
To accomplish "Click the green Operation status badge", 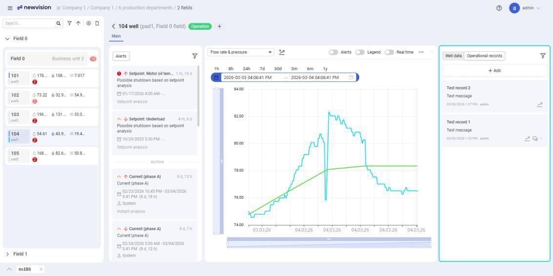I will pyautogui.click(x=200, y=26).
